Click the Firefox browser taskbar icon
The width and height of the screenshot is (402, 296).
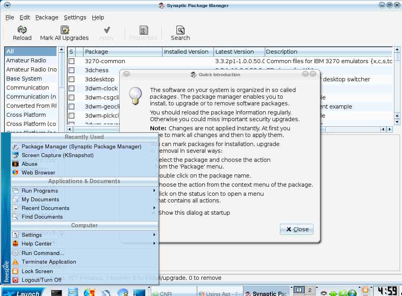(x=90, y=292)
